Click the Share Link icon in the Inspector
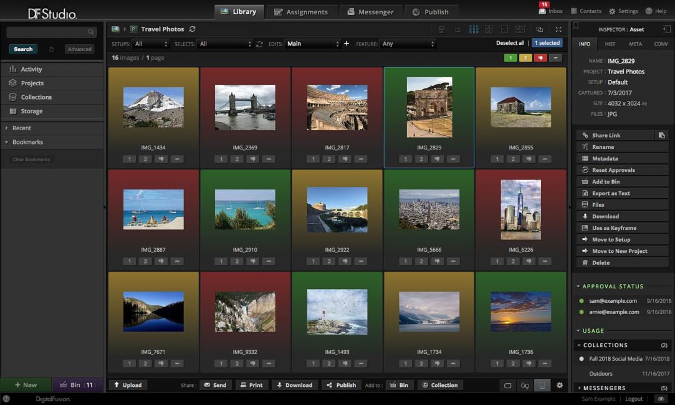The image size is (675, 405). point(584,135)
